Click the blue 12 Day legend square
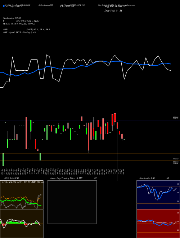Image resolution: width=180 pixels, height=238 pixels. tap(4, 6)
